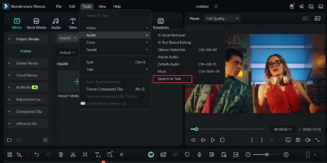Open the Templates tab

click(161, 24)
